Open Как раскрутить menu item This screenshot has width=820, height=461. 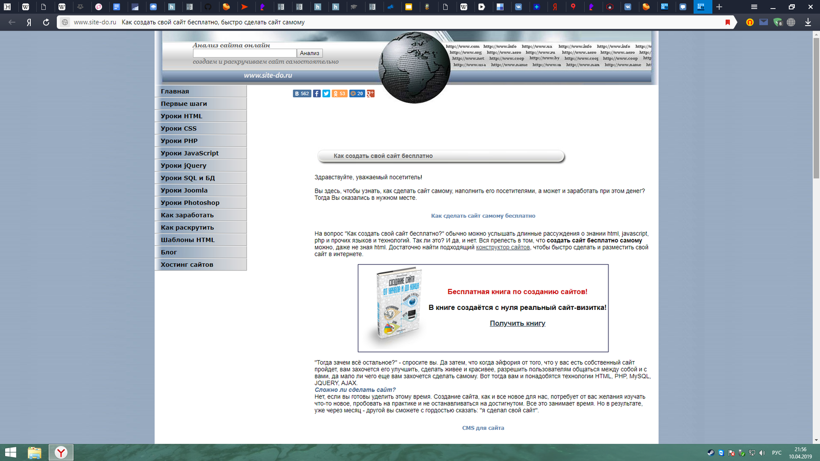tap(200, 227)
